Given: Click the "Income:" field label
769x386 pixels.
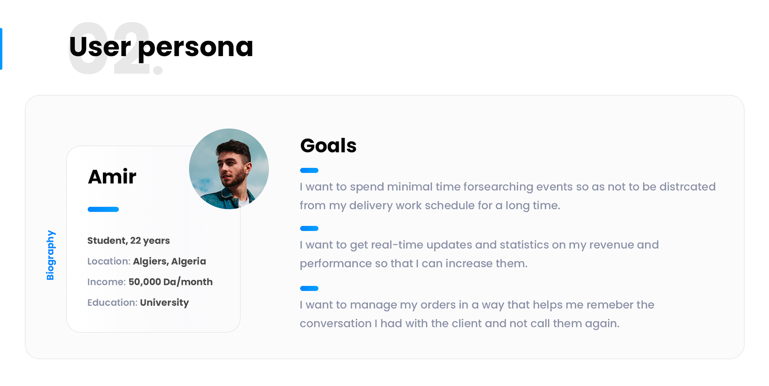Looking at the screenshot, I should (107, 282).
